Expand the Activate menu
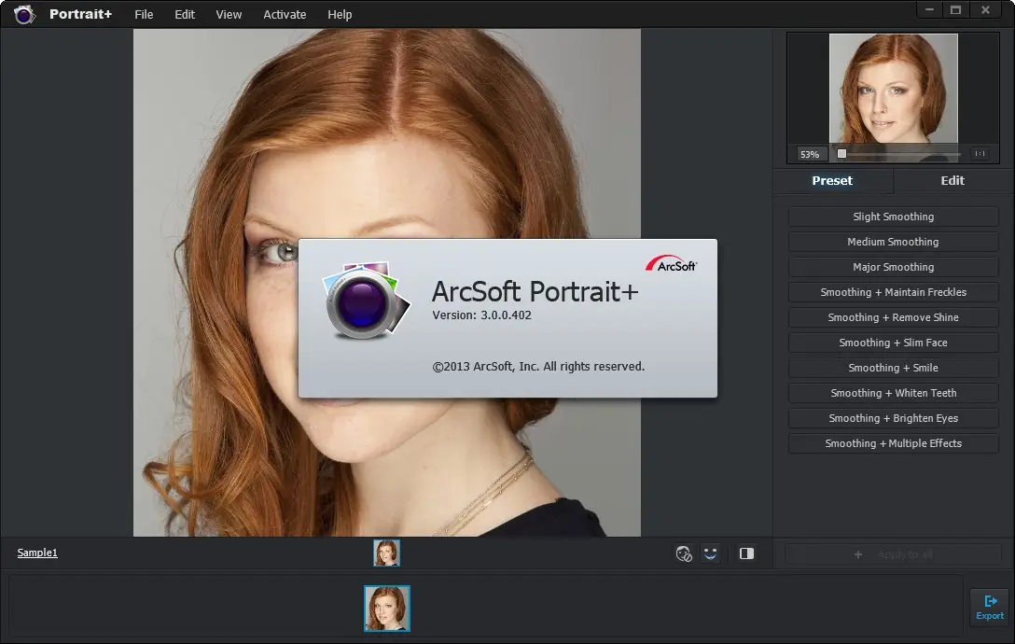Screen dimensions: 1015x644 [285, 14]
